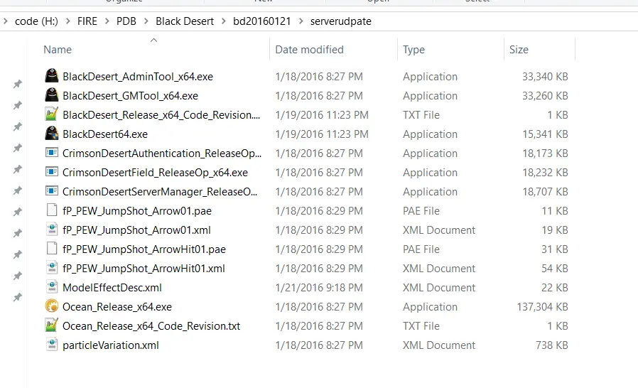Expand the chevron before serverudpate breadcrumb
The image size is (638, 388).
(301, 21)
